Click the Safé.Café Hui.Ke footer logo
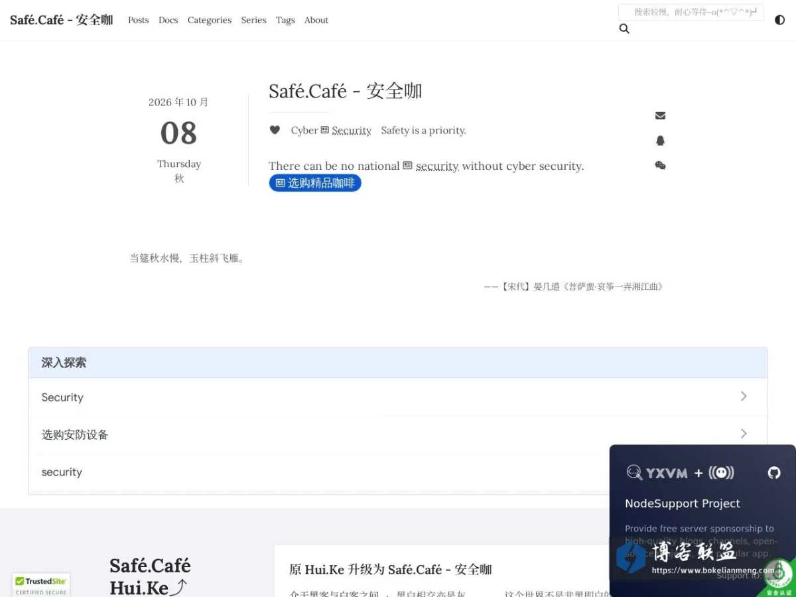 pos(151,576)
